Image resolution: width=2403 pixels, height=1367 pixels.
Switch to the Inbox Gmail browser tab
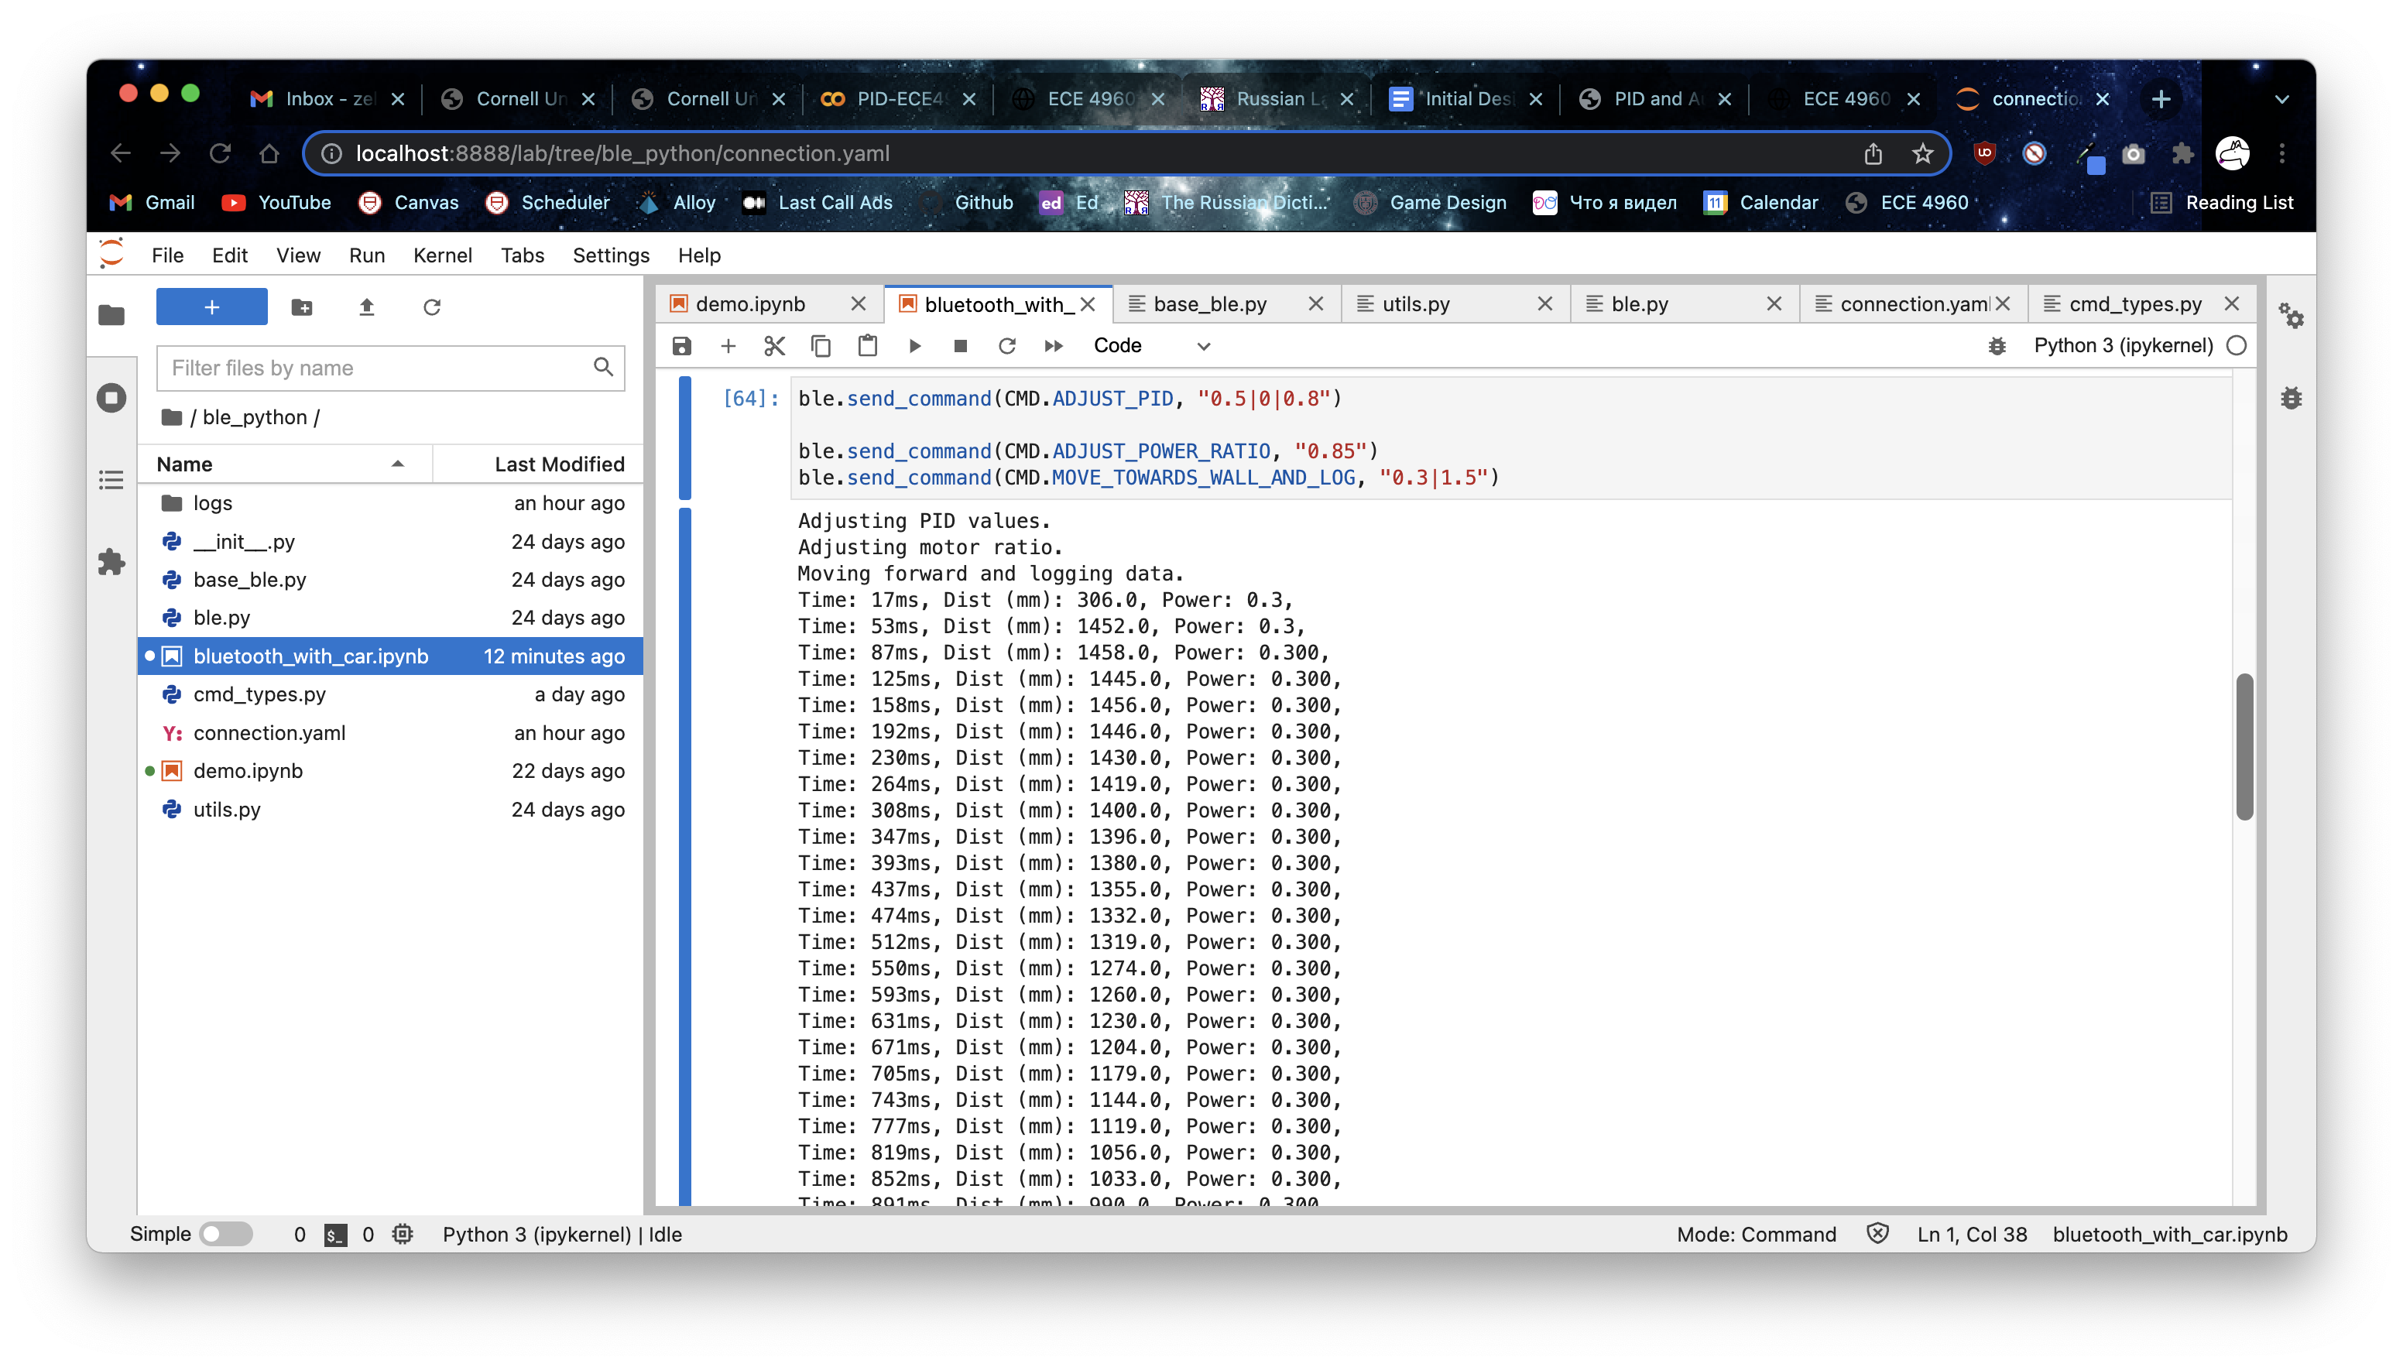pyautogui.click(x=327, y=98)
